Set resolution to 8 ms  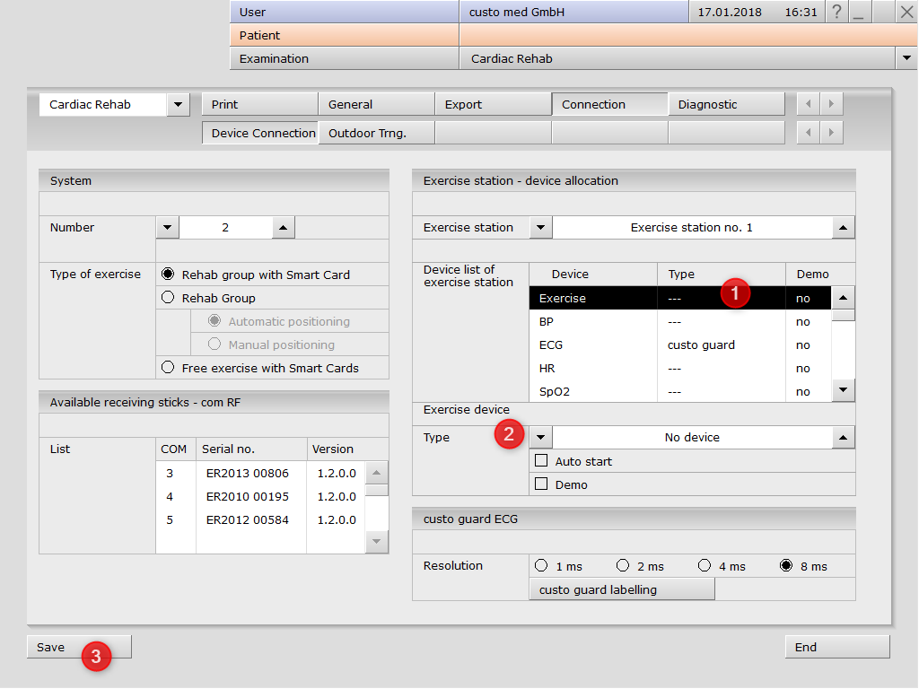[786, 565]
